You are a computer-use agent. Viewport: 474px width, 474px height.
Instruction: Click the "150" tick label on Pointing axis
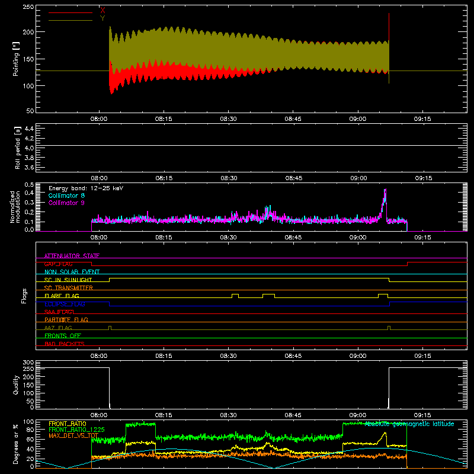click(x=28, y=59)
